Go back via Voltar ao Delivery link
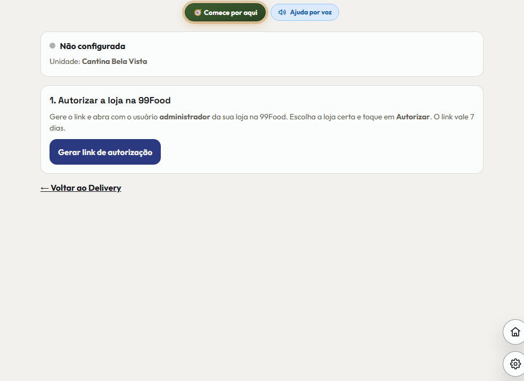This screenshot has width=524, height=381. [x=80, y=188]
